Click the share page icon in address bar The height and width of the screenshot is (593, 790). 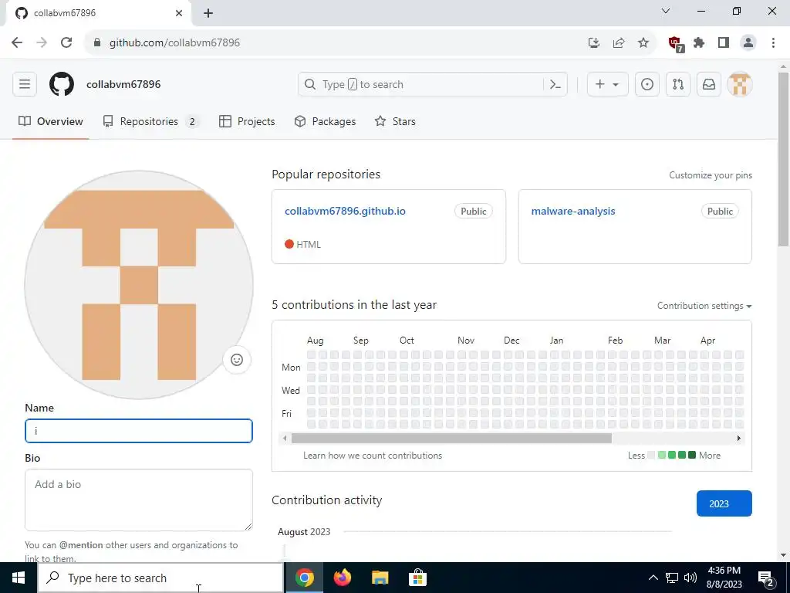619,42
